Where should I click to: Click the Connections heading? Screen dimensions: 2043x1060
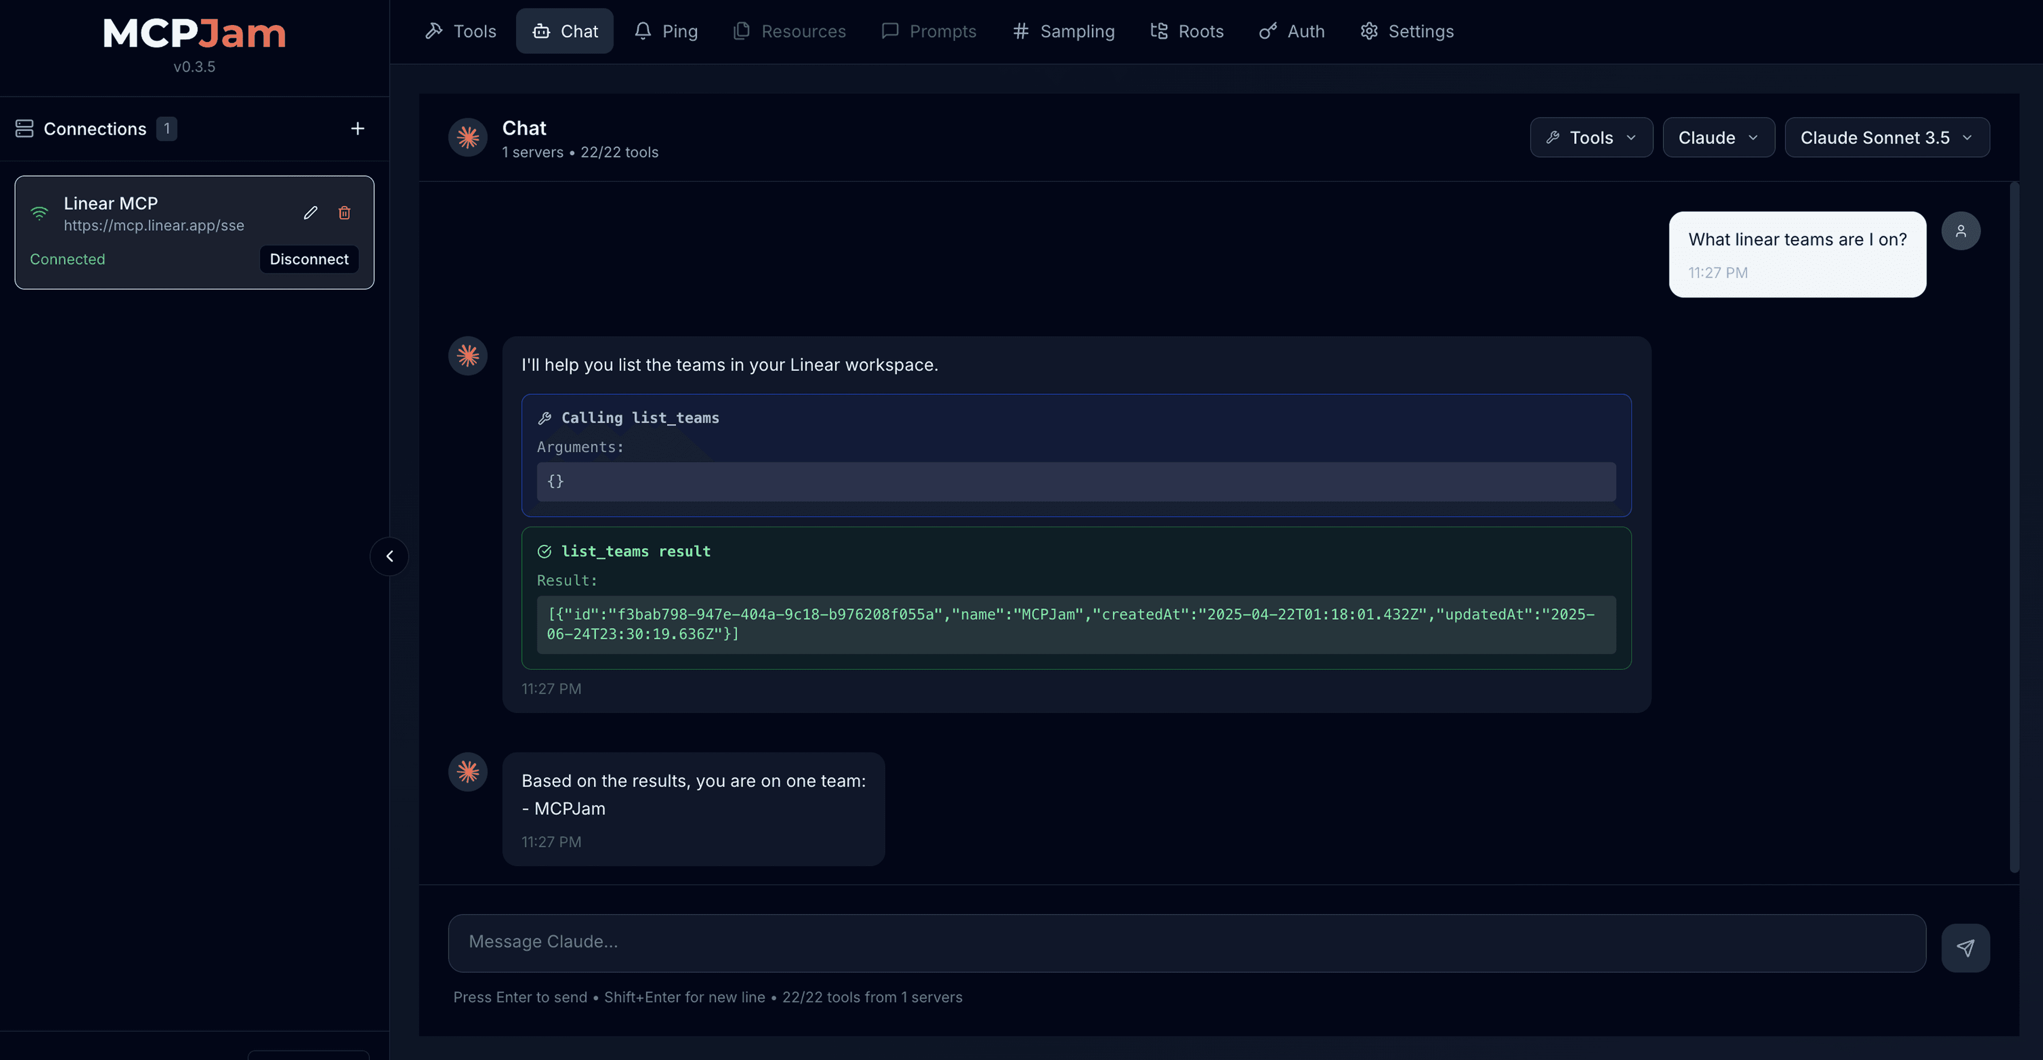(95, 129)
